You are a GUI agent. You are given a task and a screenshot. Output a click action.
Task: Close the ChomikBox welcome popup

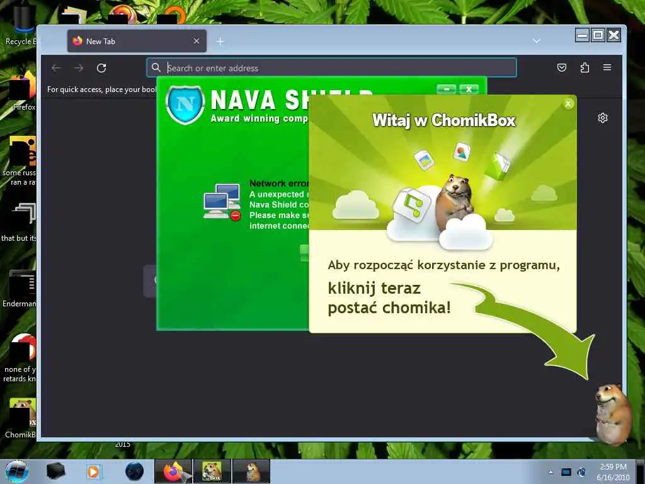pyautogui.click(x=568, y=104)
